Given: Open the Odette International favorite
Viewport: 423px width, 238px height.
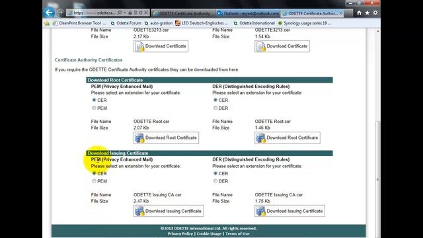Looking at the screenshot, I should click(x=254, y=23).
